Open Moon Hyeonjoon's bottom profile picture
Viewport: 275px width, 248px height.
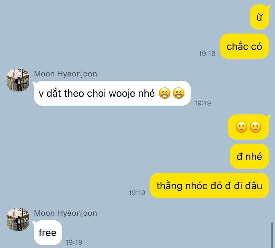point(18,219)
